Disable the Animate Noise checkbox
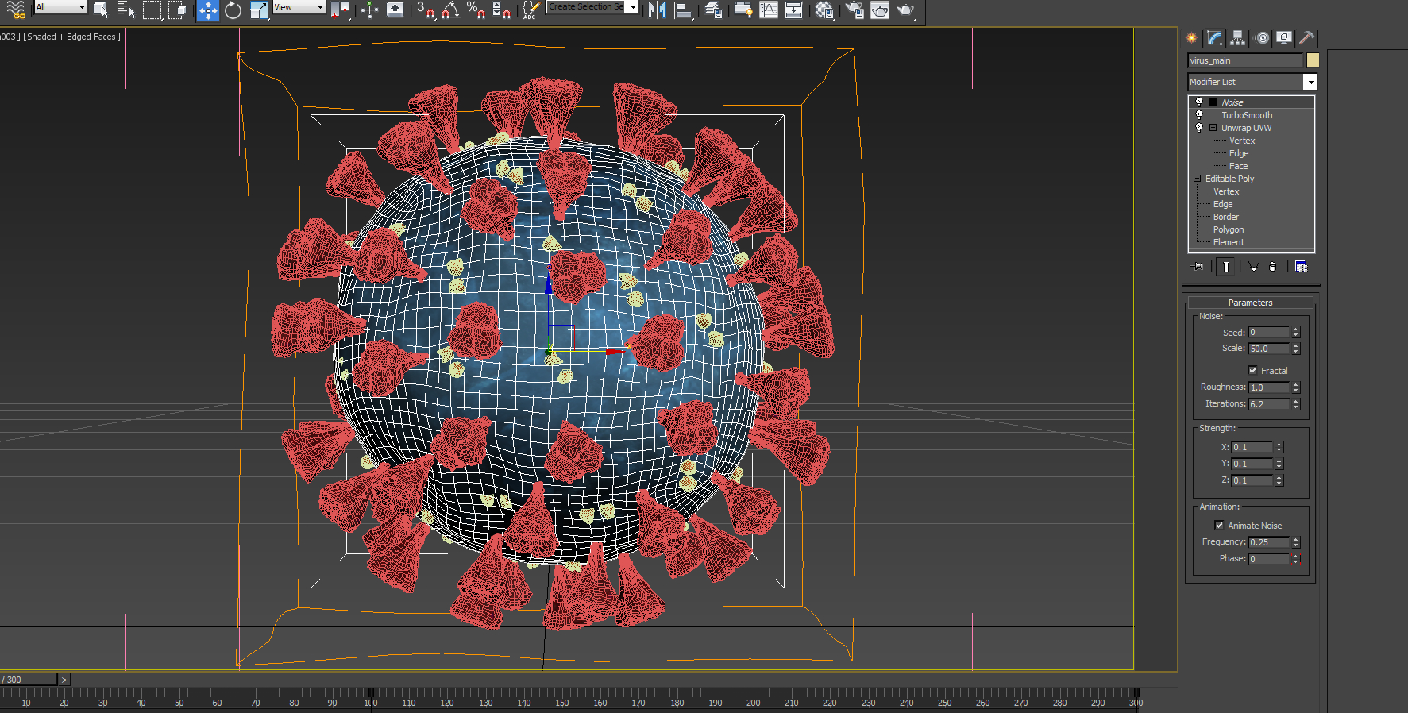This screenshot has height=713, width=1408. click(1219, 526)
